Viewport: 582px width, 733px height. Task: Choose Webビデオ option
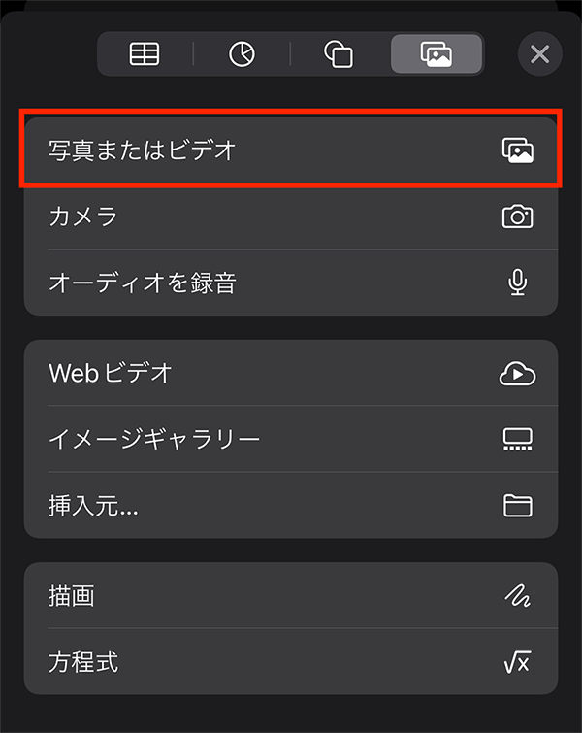pyautogui.click(x=291, y=373)
